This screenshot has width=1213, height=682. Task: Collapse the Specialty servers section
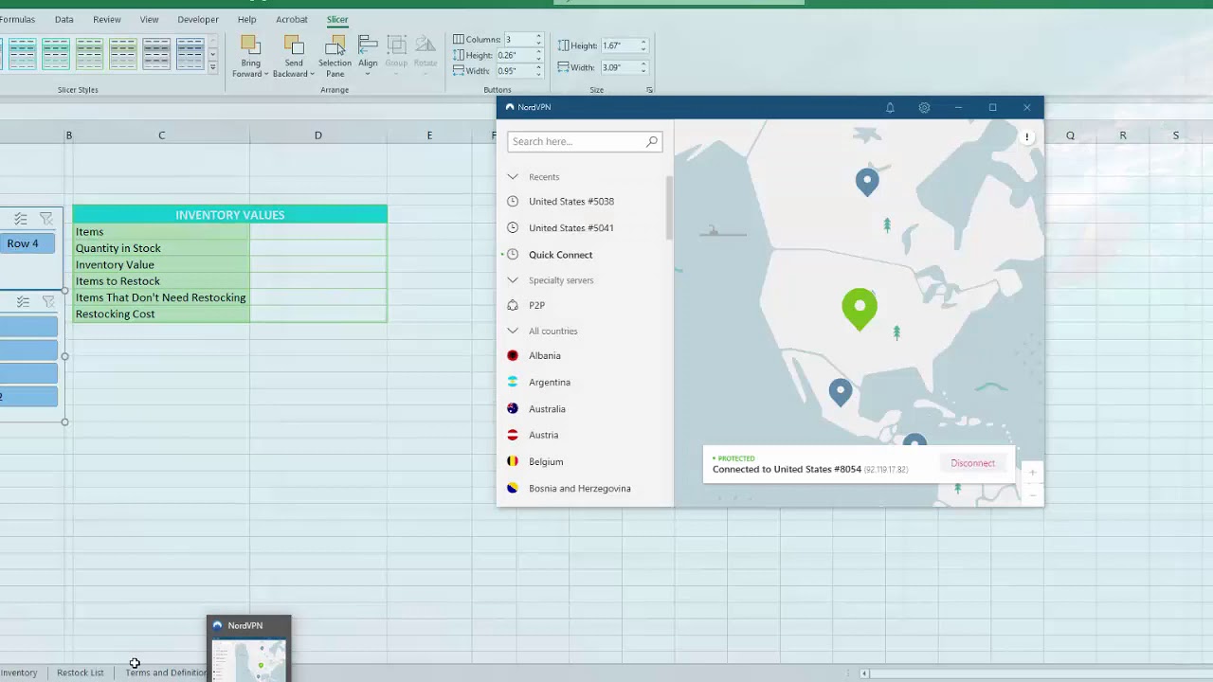coord(513,279)
